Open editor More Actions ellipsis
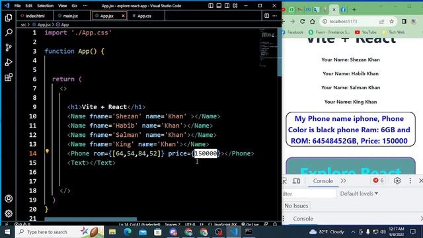The width and height of the screenshot is (423, 238). [275, 16]
